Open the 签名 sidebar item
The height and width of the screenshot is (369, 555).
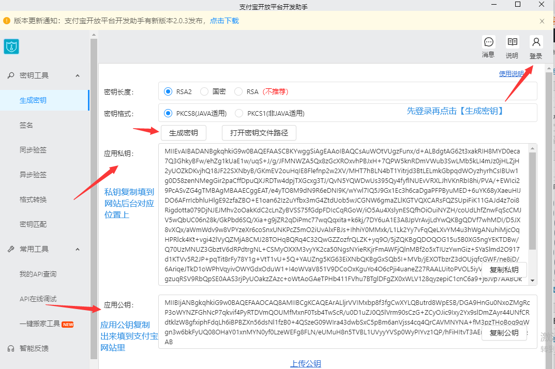coord(26,125)
